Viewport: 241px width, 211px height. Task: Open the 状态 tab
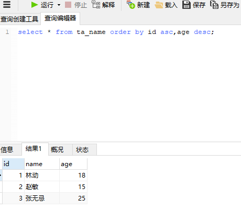click(x=82, y=149)
